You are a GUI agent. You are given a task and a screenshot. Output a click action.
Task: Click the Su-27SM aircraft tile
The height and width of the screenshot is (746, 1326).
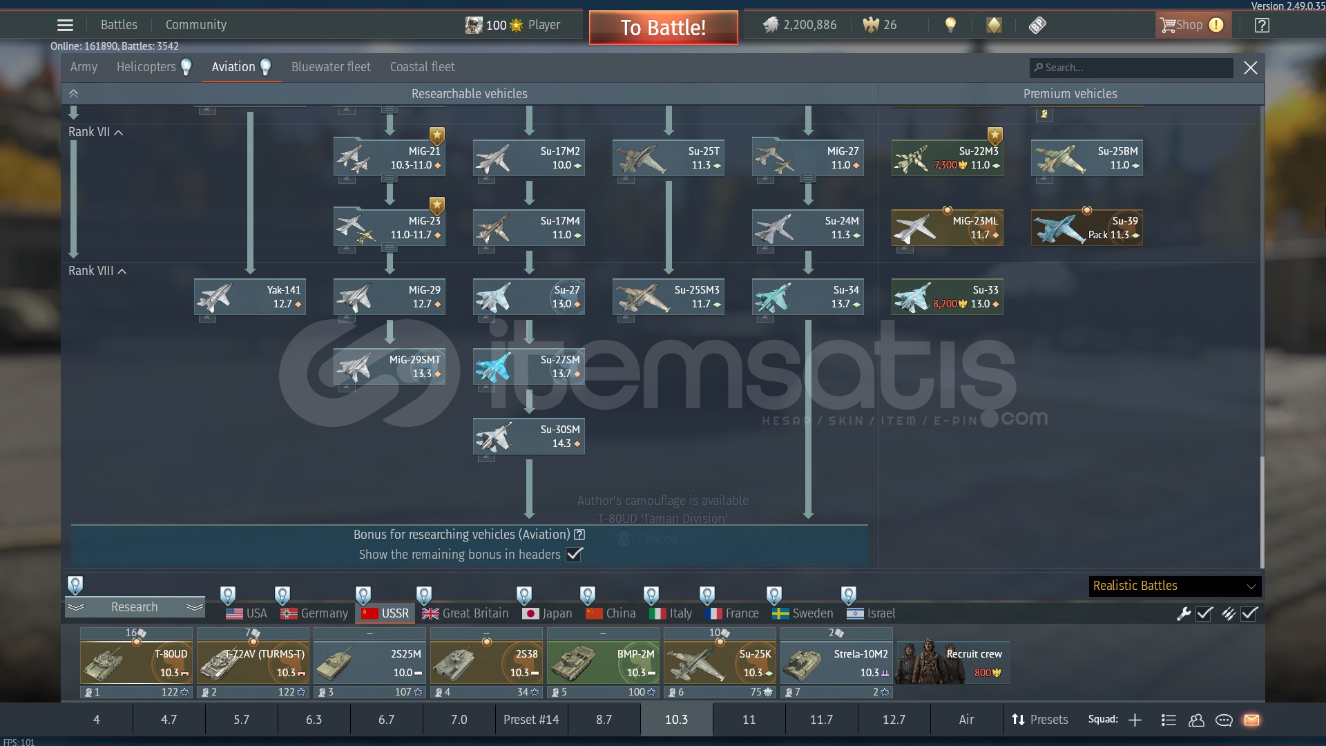click(x=529, y=367)
